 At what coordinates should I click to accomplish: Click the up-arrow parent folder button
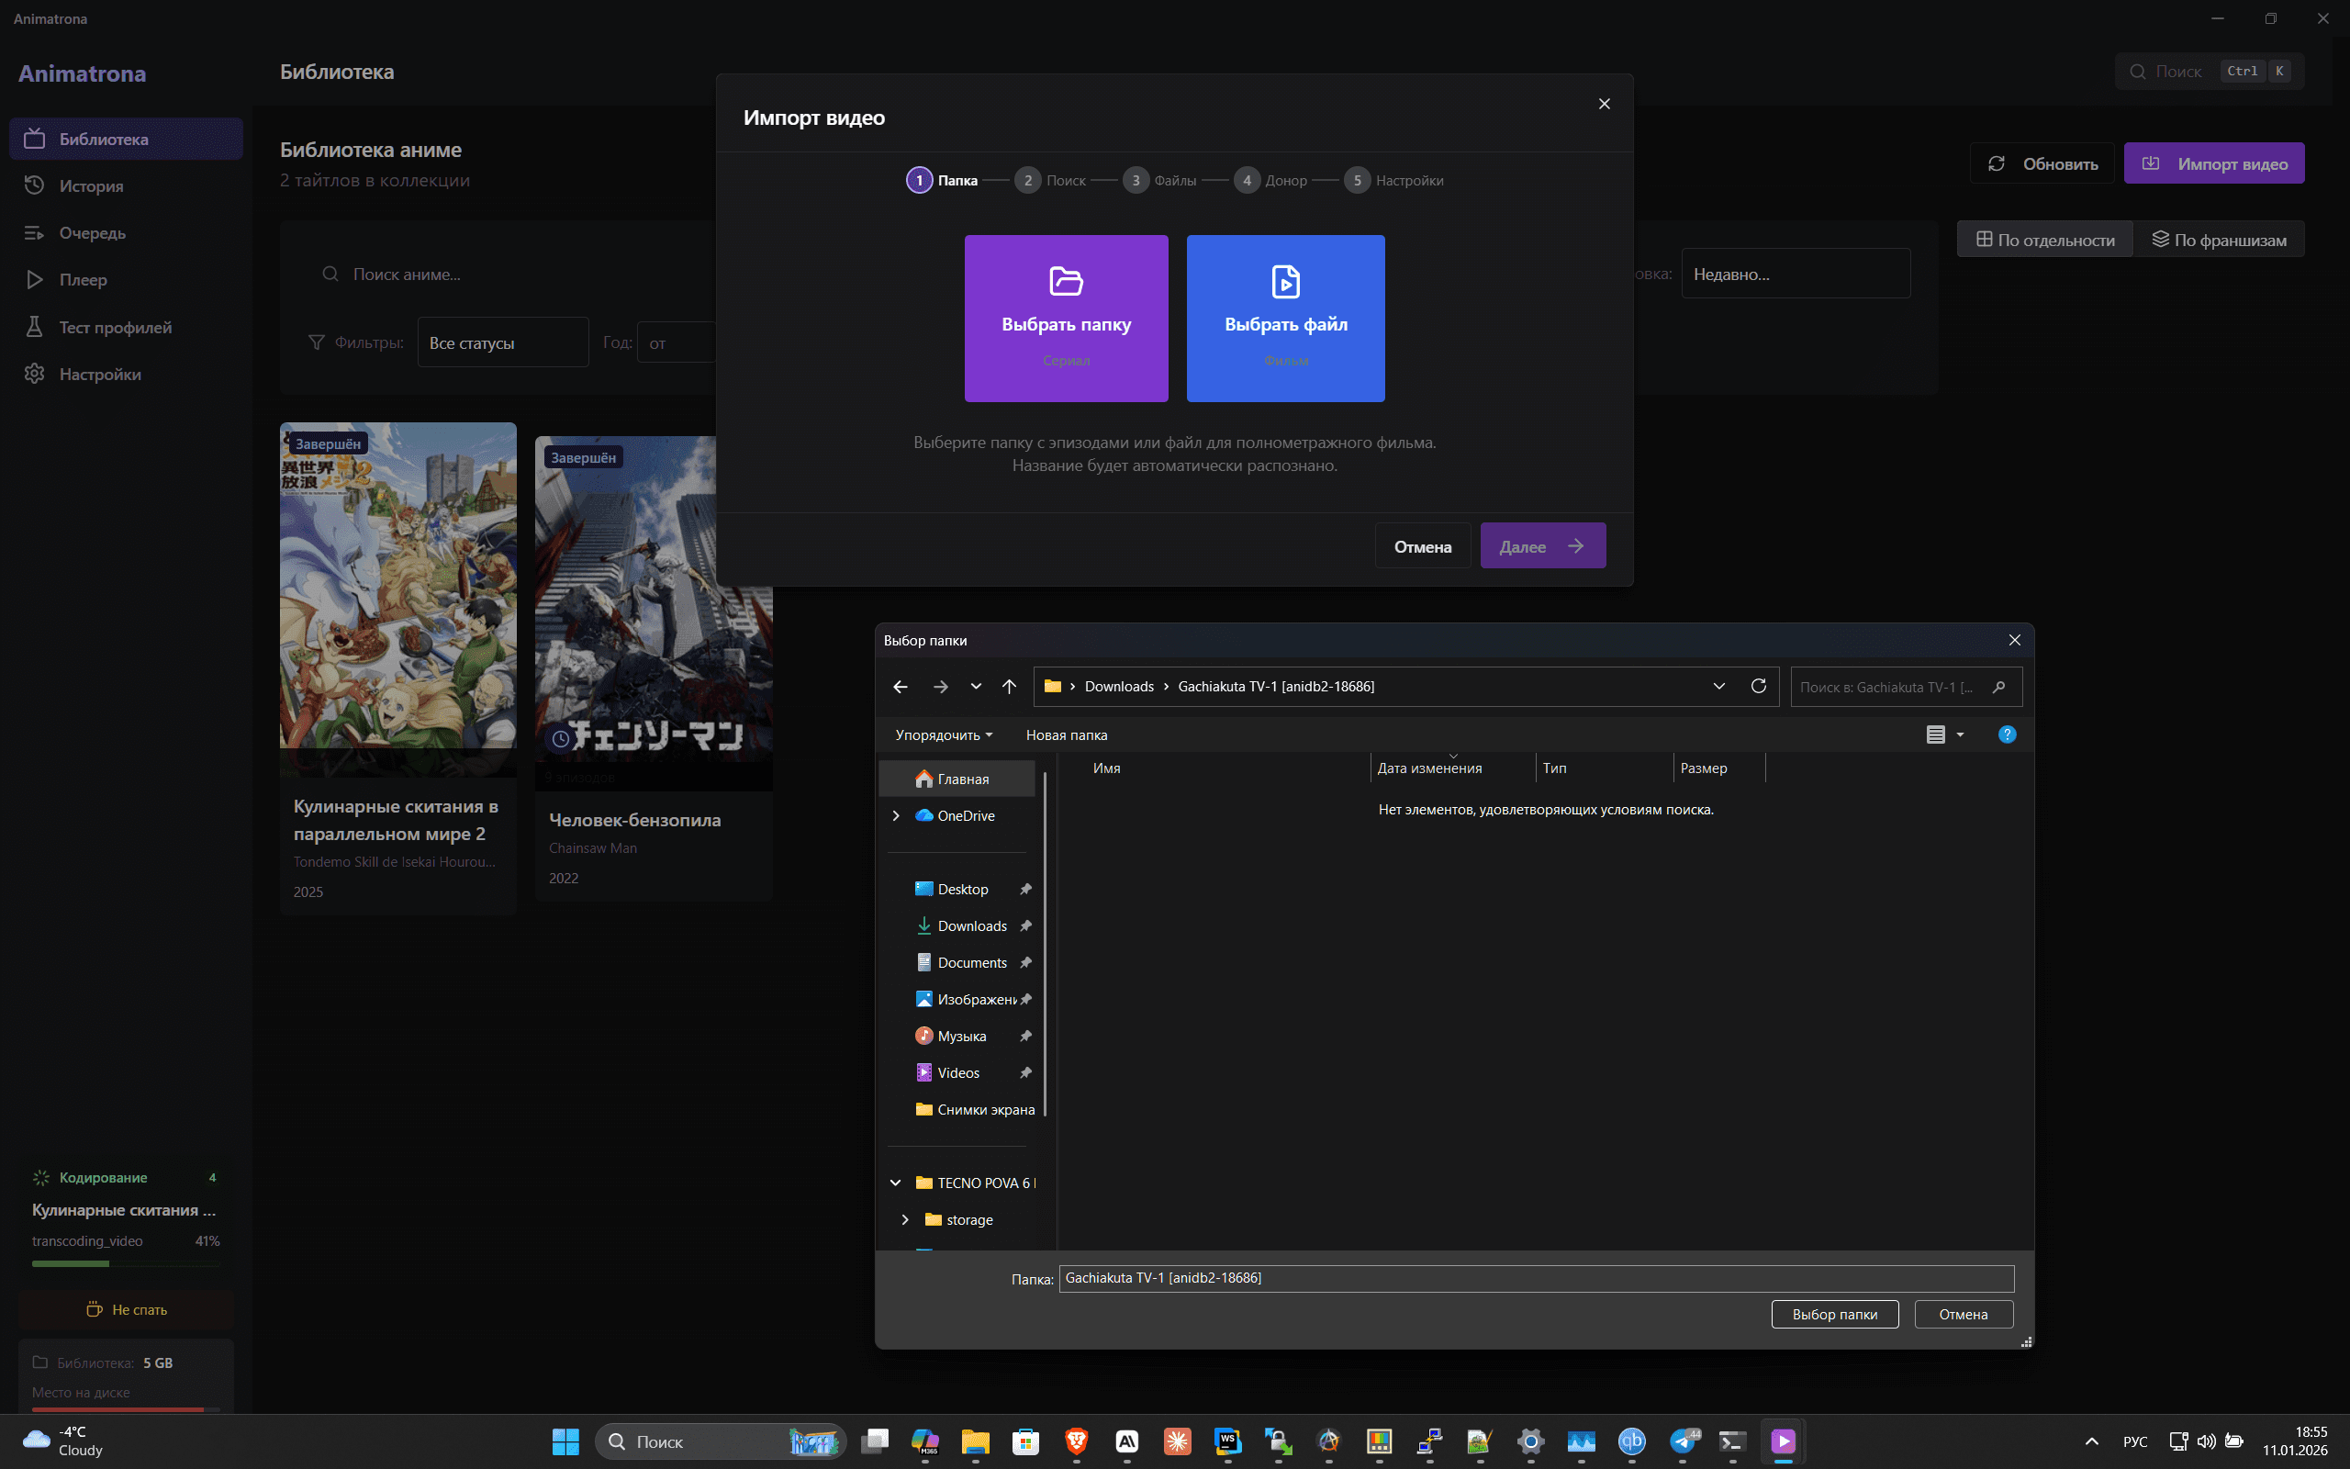tap(1009, 687)
